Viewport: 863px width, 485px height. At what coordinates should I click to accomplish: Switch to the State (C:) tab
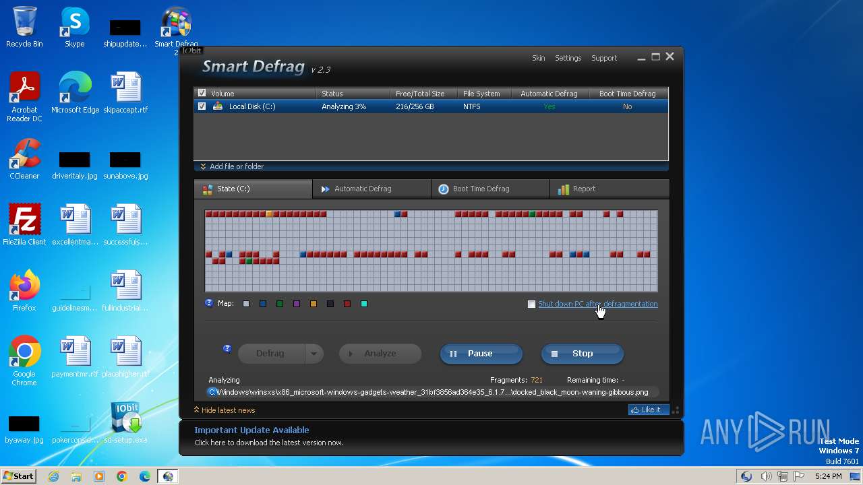pyautogui.click(x=253, y=189)
